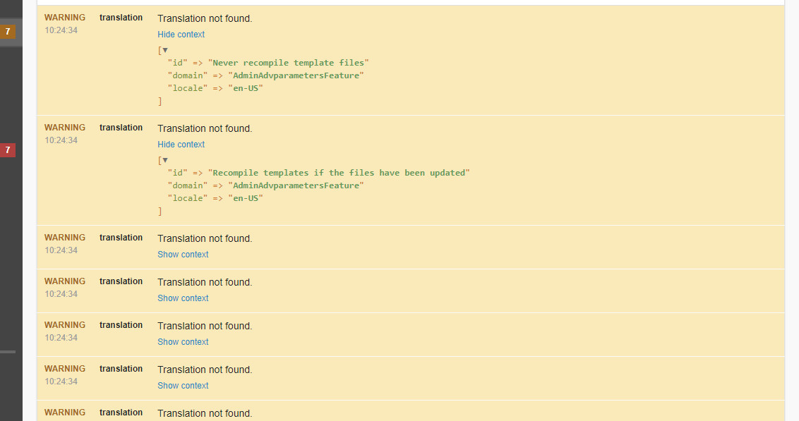The height and width of the screenshot is (421, 799).
Task: Click the "Recompile templates if the files have been updated" string
Action: pos(339,173)
